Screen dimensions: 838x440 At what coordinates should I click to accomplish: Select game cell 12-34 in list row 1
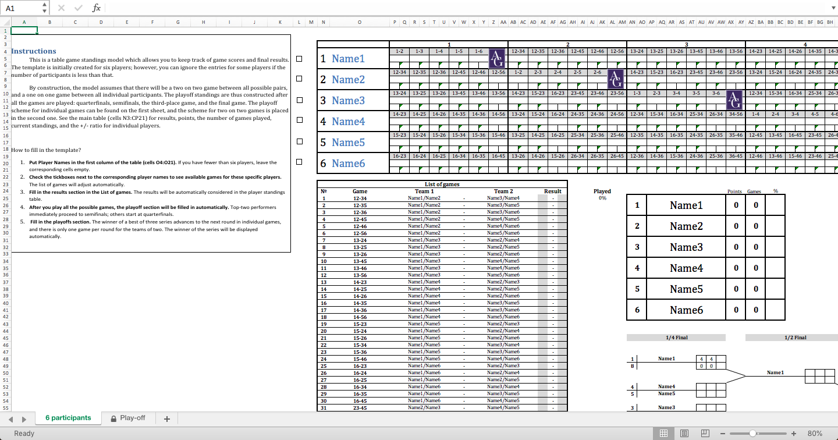click(x=360, y=198)
